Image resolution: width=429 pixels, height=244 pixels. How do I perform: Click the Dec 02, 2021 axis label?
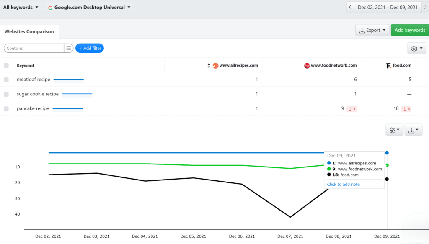48,236
